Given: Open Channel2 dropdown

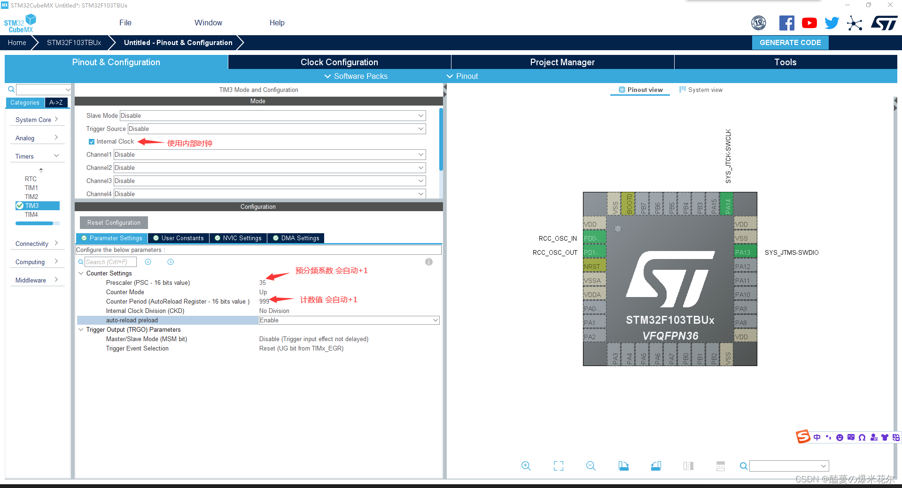Looking at the screenshot, I should click(270, 168).
